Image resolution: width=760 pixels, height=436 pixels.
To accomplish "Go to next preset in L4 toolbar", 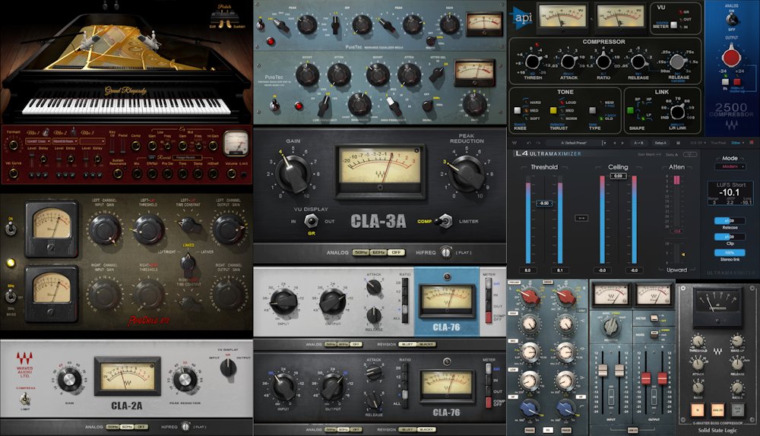I will tap(623, 143).
